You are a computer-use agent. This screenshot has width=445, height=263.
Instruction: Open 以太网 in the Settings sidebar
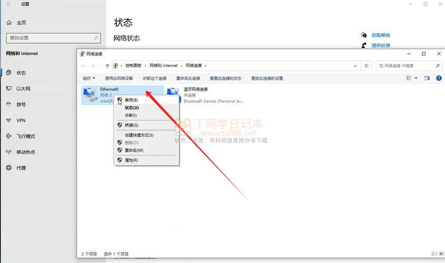tap(23, 89)
